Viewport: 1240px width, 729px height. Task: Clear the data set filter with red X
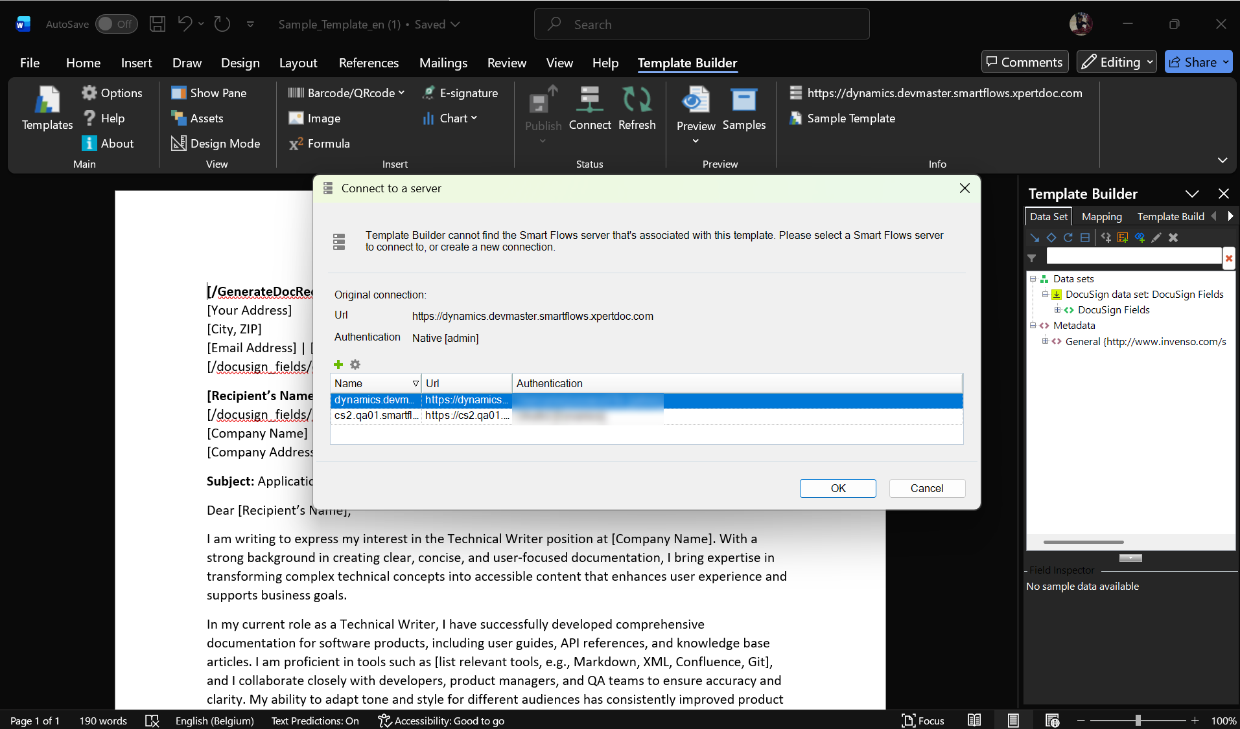click(1228, 258)
